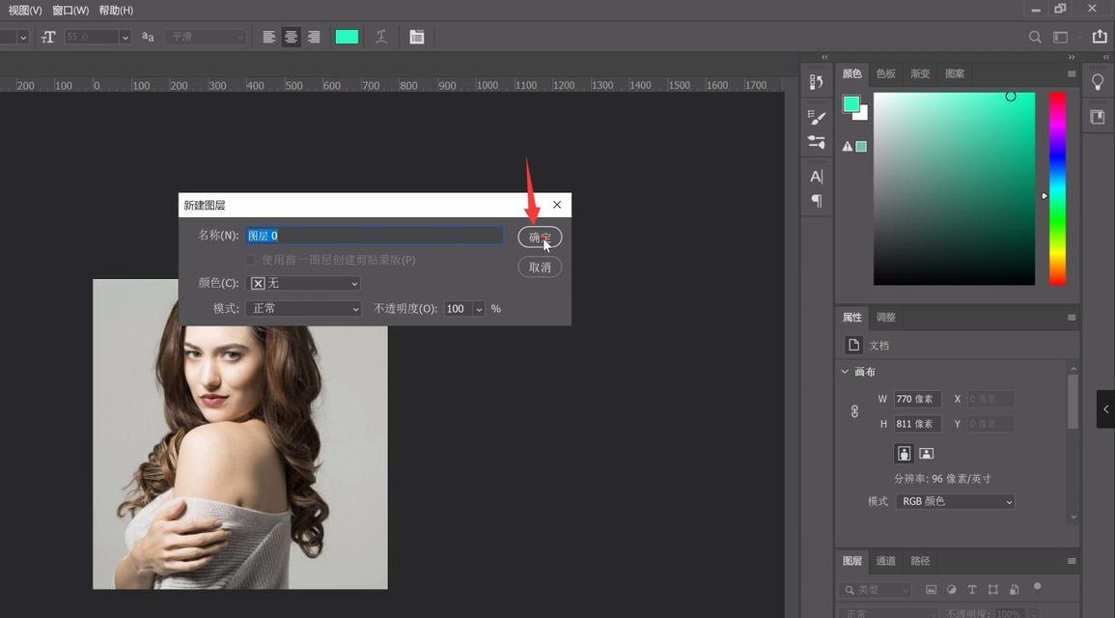Click the rainbow hue slider bar
This screenshot has width=1115, height=618.
point(1057,188)
